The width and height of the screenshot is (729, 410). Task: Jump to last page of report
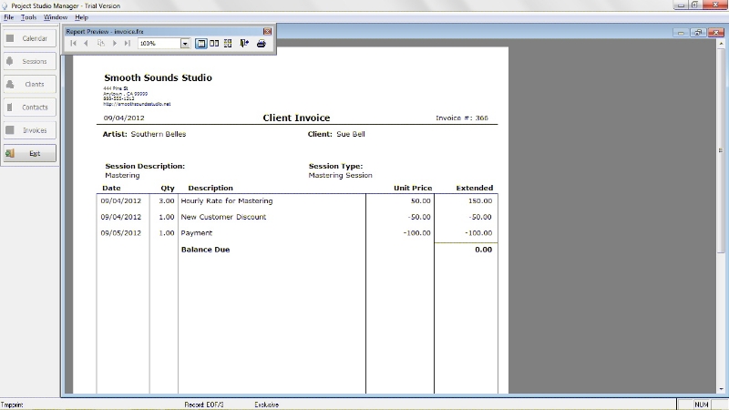tap(128, 44)
